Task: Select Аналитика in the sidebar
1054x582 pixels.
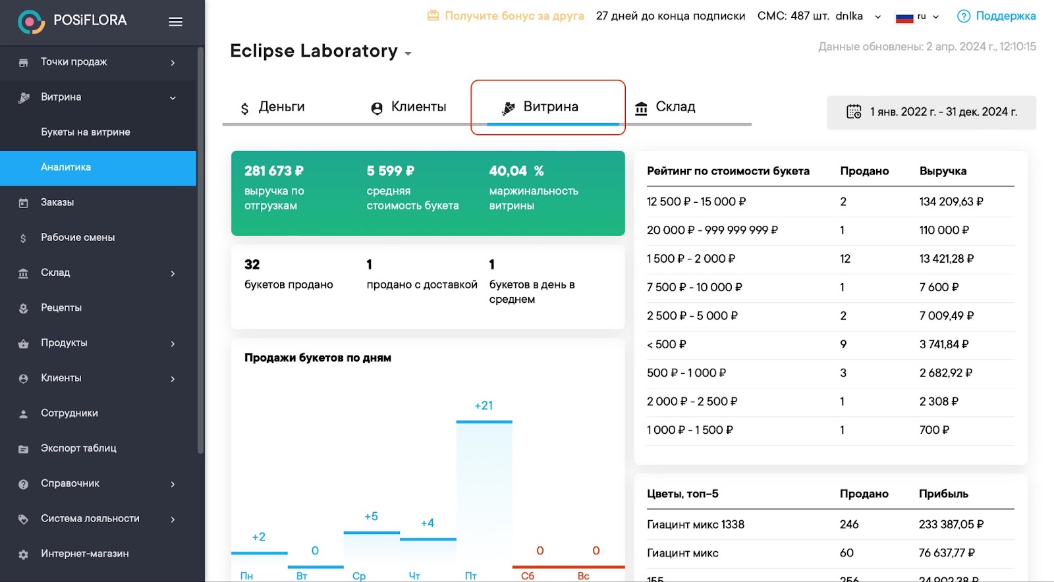Action: click(x=98, y=168)
